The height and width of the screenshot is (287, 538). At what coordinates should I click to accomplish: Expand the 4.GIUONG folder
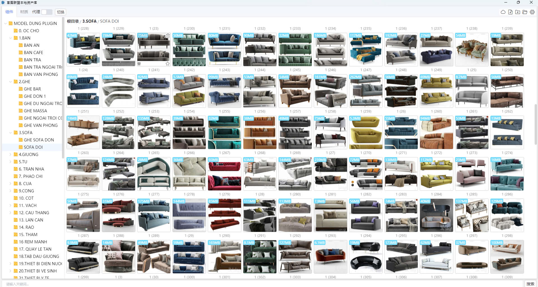tap(11, 155)
